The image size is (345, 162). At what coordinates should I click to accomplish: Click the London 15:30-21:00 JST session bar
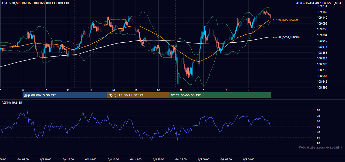coord(138,95)
